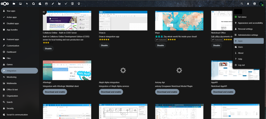
Task: Open App bundles in the sidebar
Action: 19,30
